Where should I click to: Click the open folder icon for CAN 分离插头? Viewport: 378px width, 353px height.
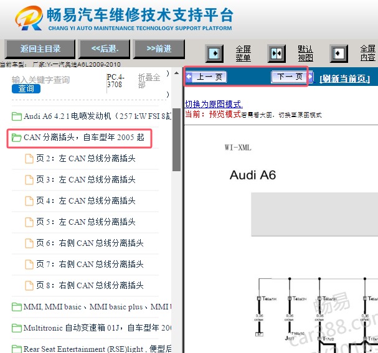pyautogui.click(x=17, y=138)
